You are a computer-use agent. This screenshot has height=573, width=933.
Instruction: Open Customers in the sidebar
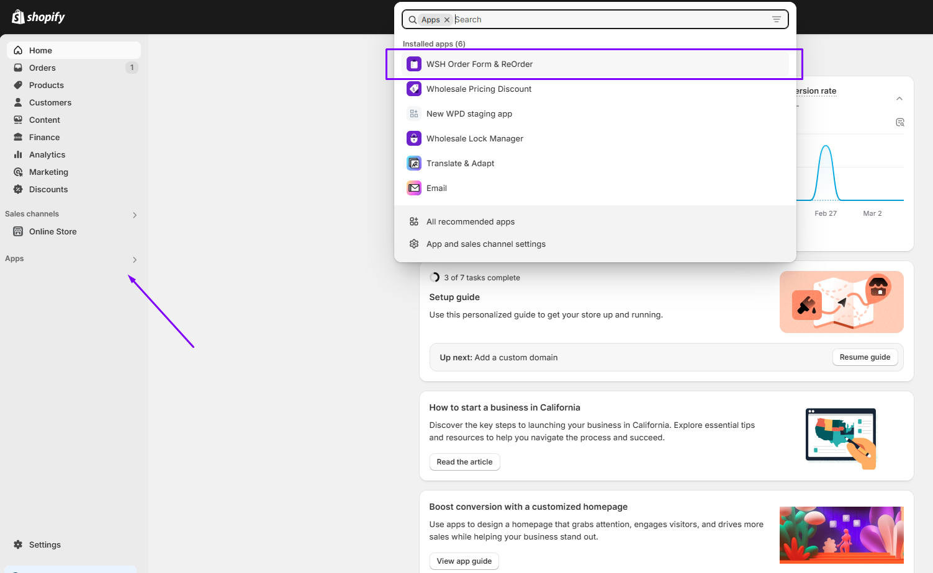pyautogui.click(x=74, y=102)
